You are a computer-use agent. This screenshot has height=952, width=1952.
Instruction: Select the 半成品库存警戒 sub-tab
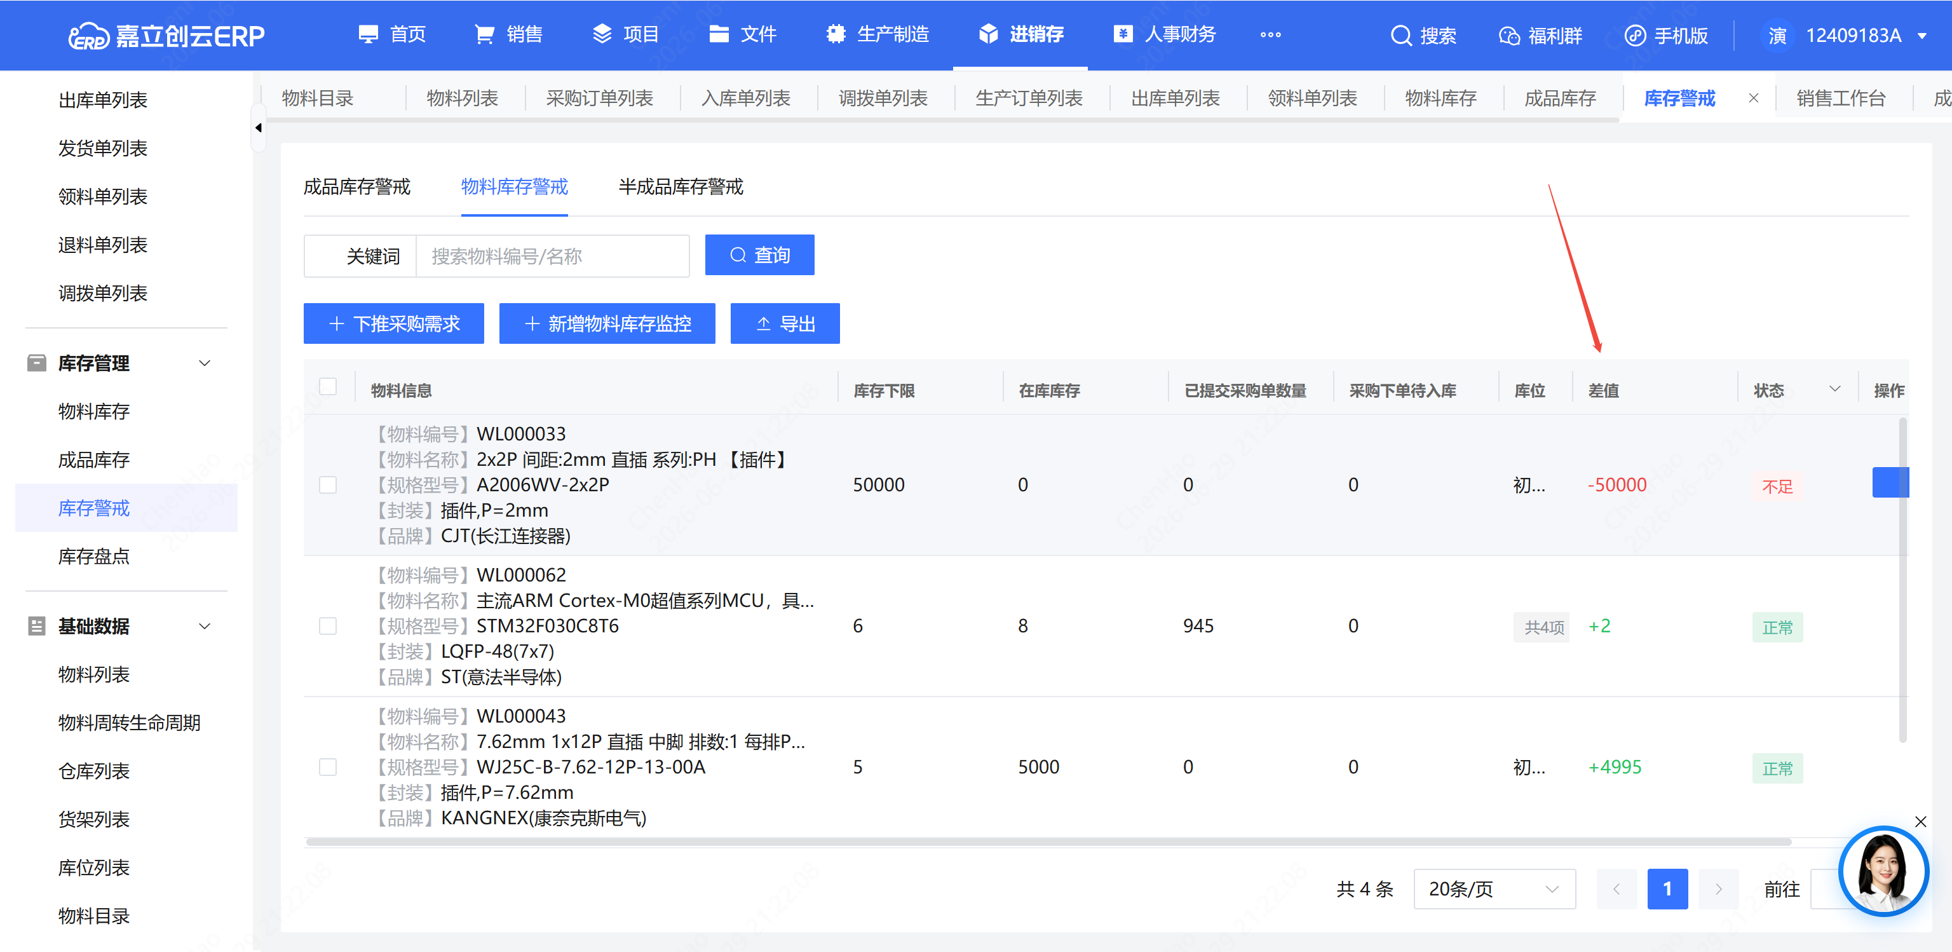click(x=681, y=187)
